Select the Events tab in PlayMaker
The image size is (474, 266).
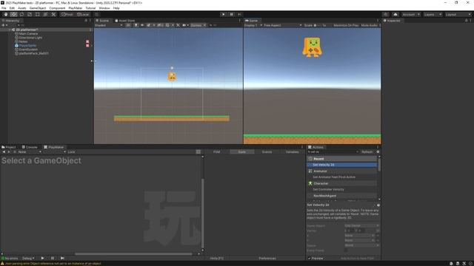tap(267, 152)
